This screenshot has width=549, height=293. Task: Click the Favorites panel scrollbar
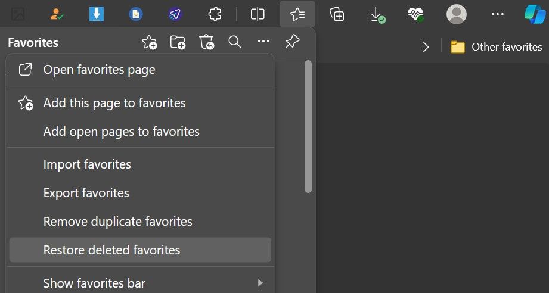(308, 126)
